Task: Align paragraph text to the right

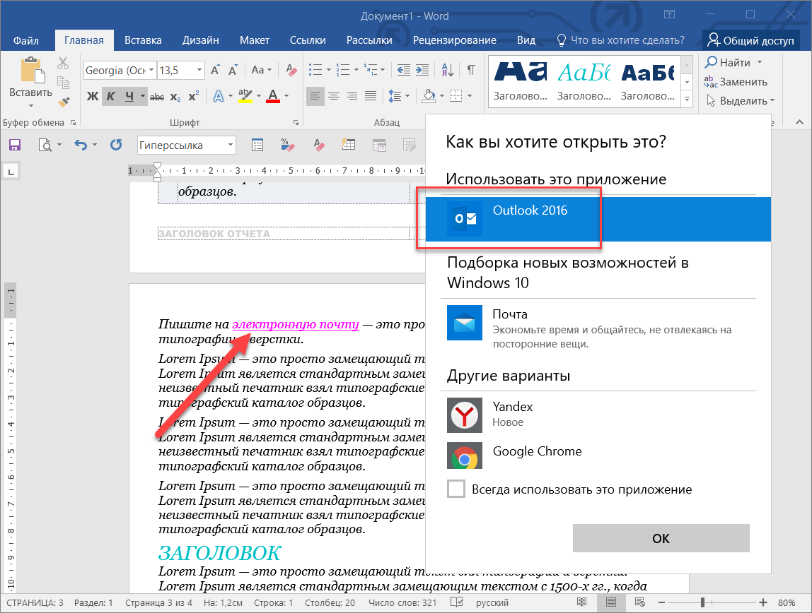Action: (x=352, y=96)
